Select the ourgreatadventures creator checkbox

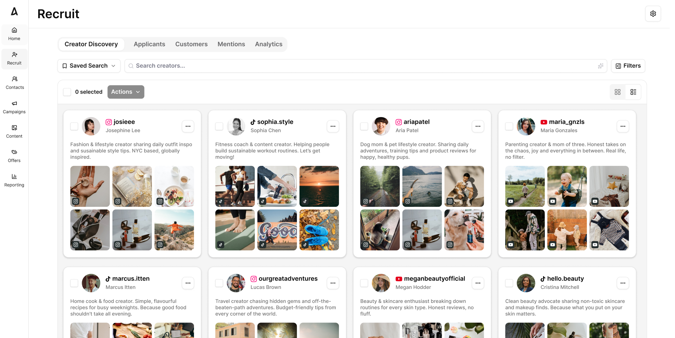click(219, 283)
